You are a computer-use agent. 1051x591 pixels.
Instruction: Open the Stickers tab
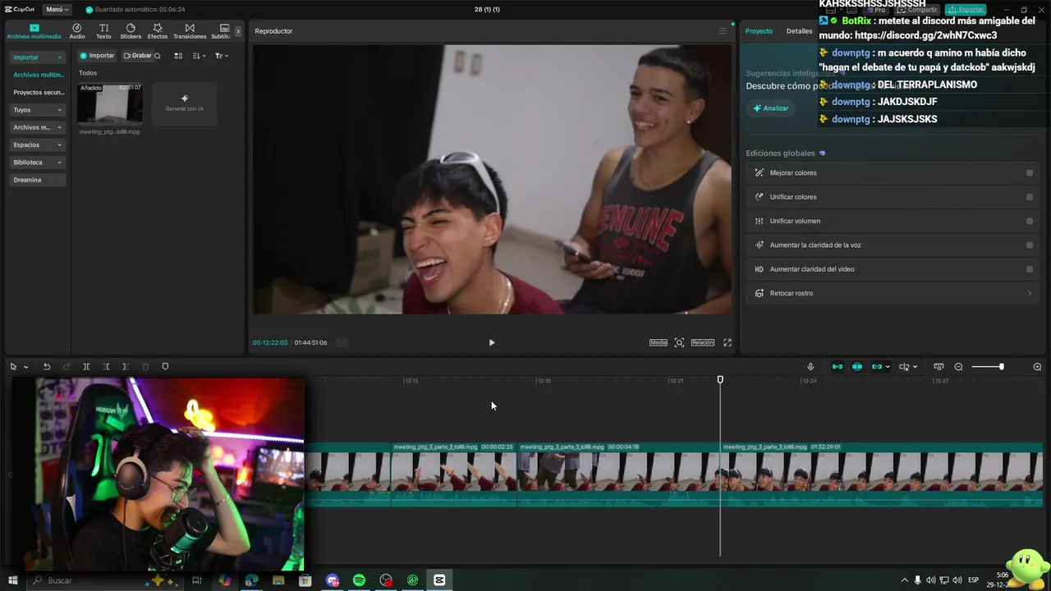click(x=131, y=31)
